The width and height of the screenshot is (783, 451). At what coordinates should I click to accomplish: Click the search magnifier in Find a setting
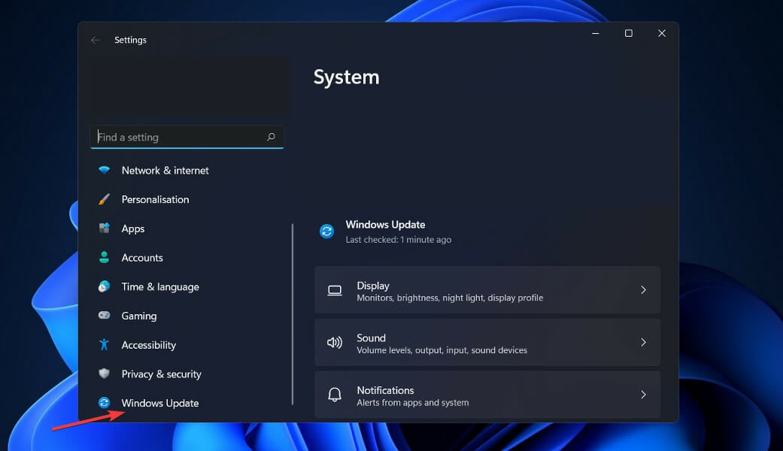point(270,137)
